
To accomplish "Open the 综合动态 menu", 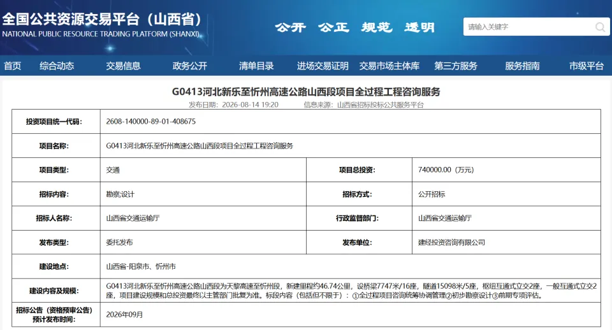I will coord(57,66).
